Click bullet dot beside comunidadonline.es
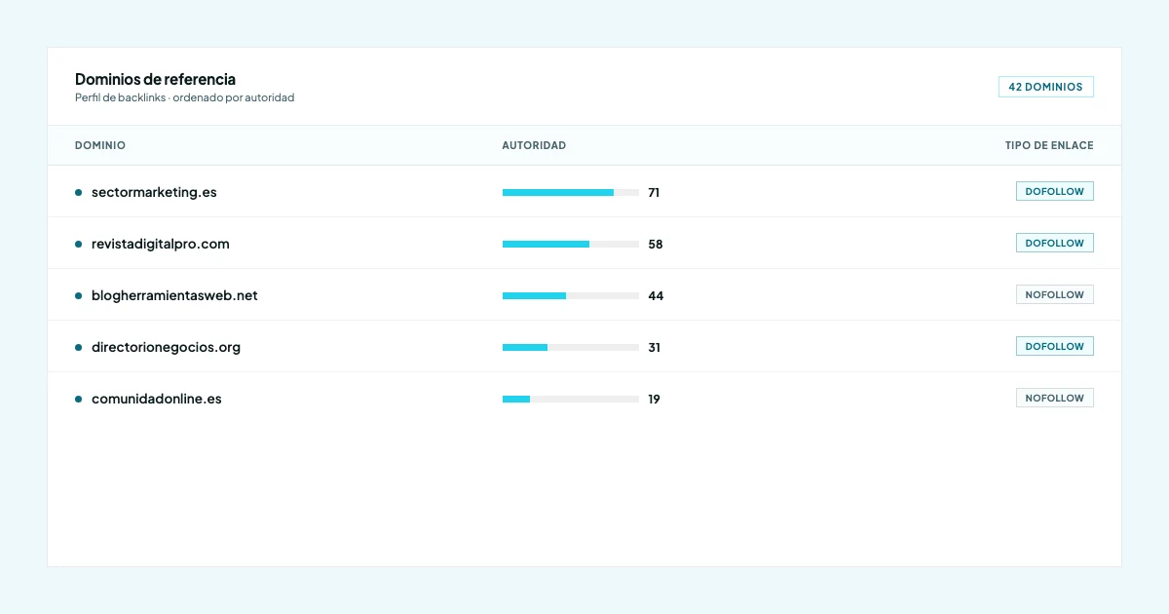Image resolution: width=1169 pixels, height=614 pixels. (x=78, y=399)
